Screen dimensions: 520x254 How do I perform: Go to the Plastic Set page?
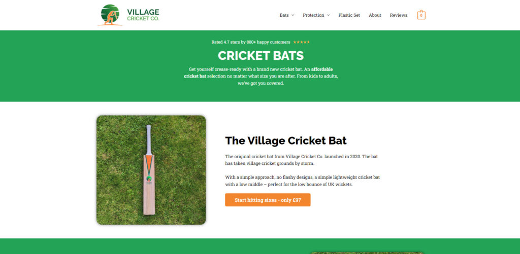click(349, 15)
